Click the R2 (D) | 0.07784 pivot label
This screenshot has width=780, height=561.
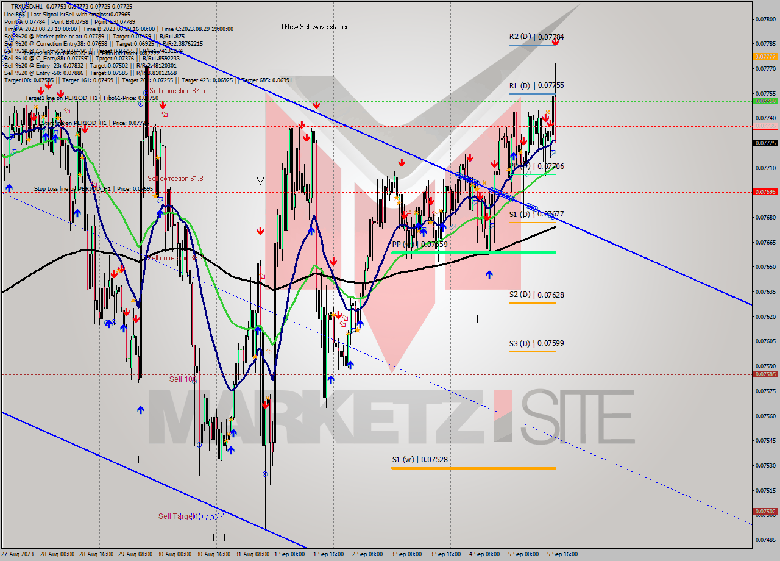536,37
